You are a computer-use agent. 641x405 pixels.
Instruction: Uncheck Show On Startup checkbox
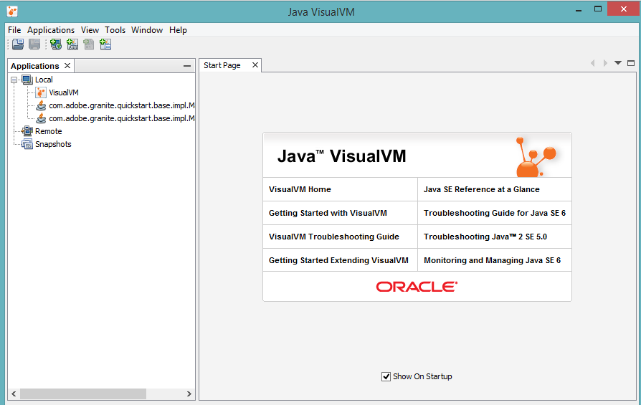coord(386,376)
